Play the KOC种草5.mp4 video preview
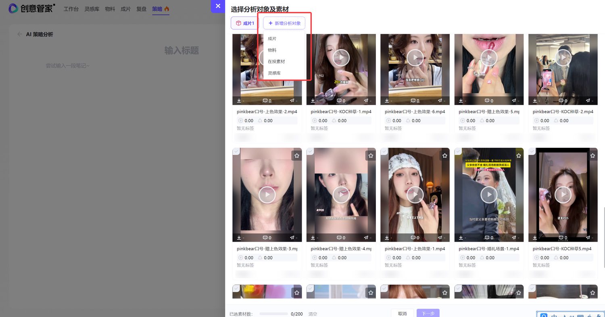Viewport: 605px width, 317px height. (563, 195)
